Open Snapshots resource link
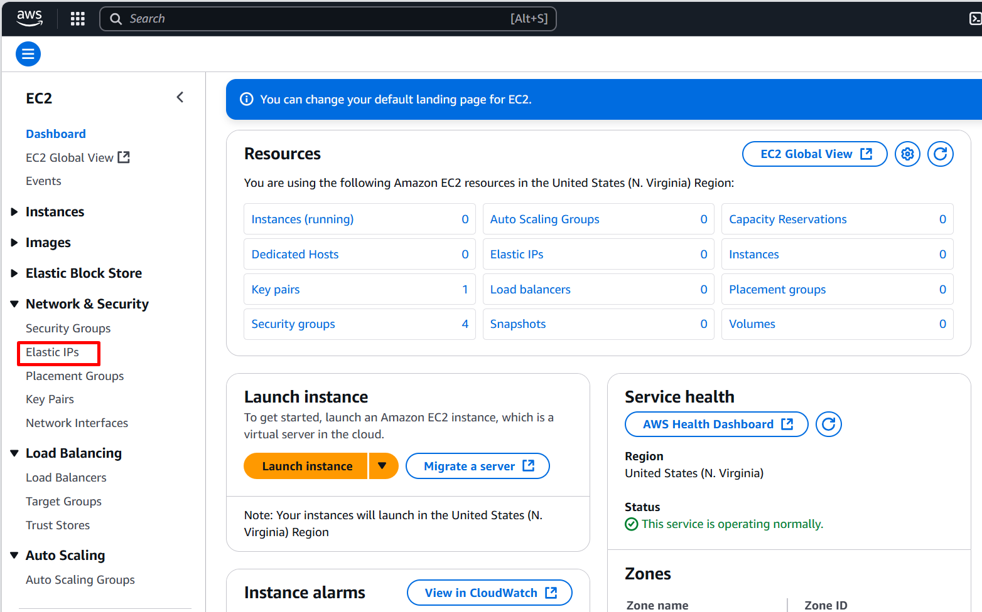This screenshot has width=982, height=612. click(518, 324)
